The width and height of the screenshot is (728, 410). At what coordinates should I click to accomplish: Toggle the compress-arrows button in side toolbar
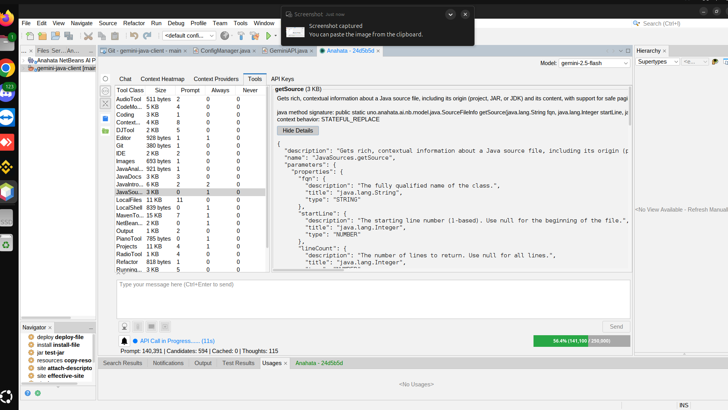105,103
